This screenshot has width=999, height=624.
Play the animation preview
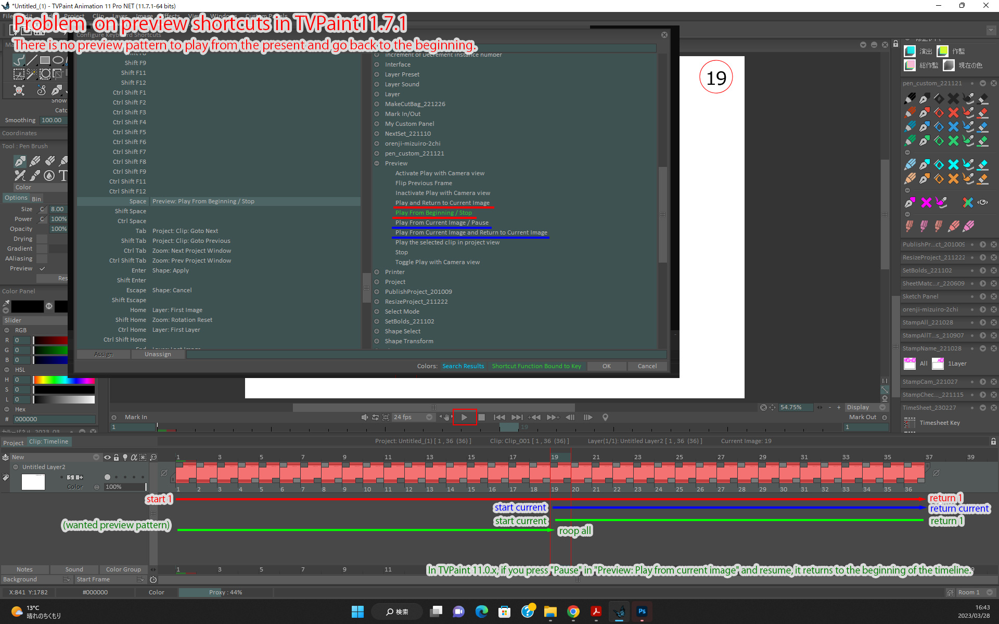click(464, 417)
